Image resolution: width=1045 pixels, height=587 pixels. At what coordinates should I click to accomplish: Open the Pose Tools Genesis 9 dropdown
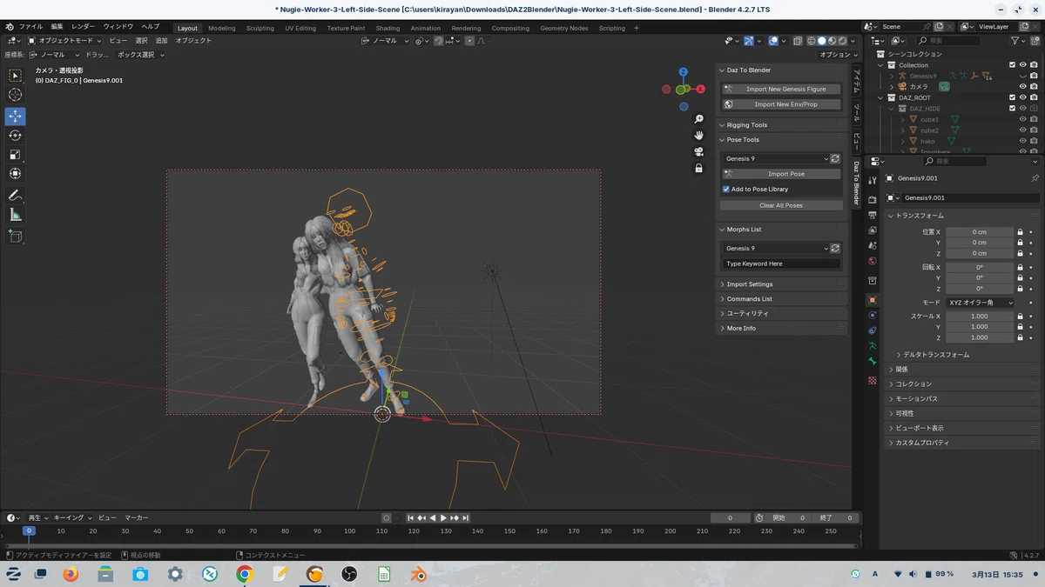click(x=775, y=159)
